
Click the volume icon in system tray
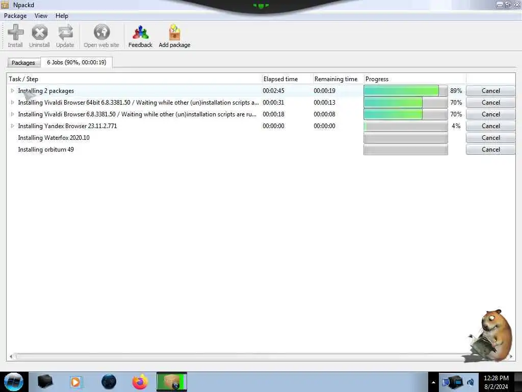click(x=471, y=382)
